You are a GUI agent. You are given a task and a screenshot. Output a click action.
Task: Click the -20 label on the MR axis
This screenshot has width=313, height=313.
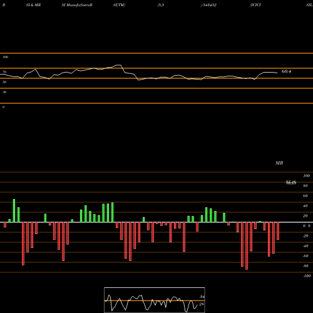pyautogui.click(x=305, y=236)
